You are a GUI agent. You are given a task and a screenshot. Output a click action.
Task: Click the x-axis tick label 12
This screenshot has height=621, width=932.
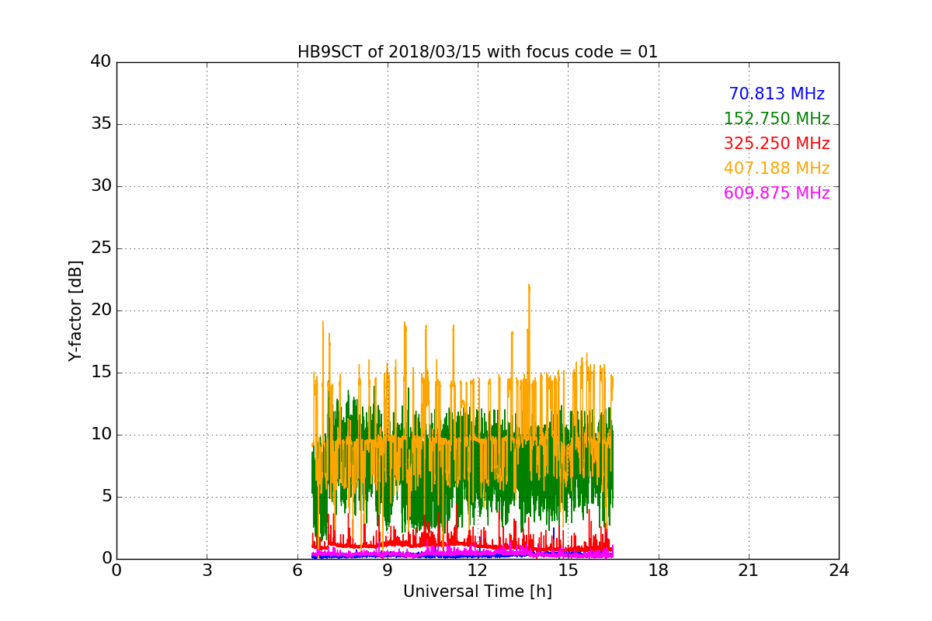pos(478,571)
